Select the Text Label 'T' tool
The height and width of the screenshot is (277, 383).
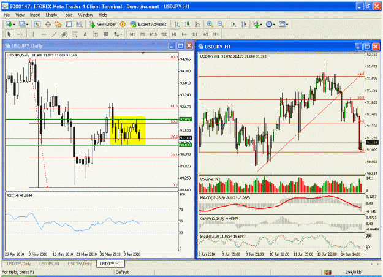click(96, 34)
